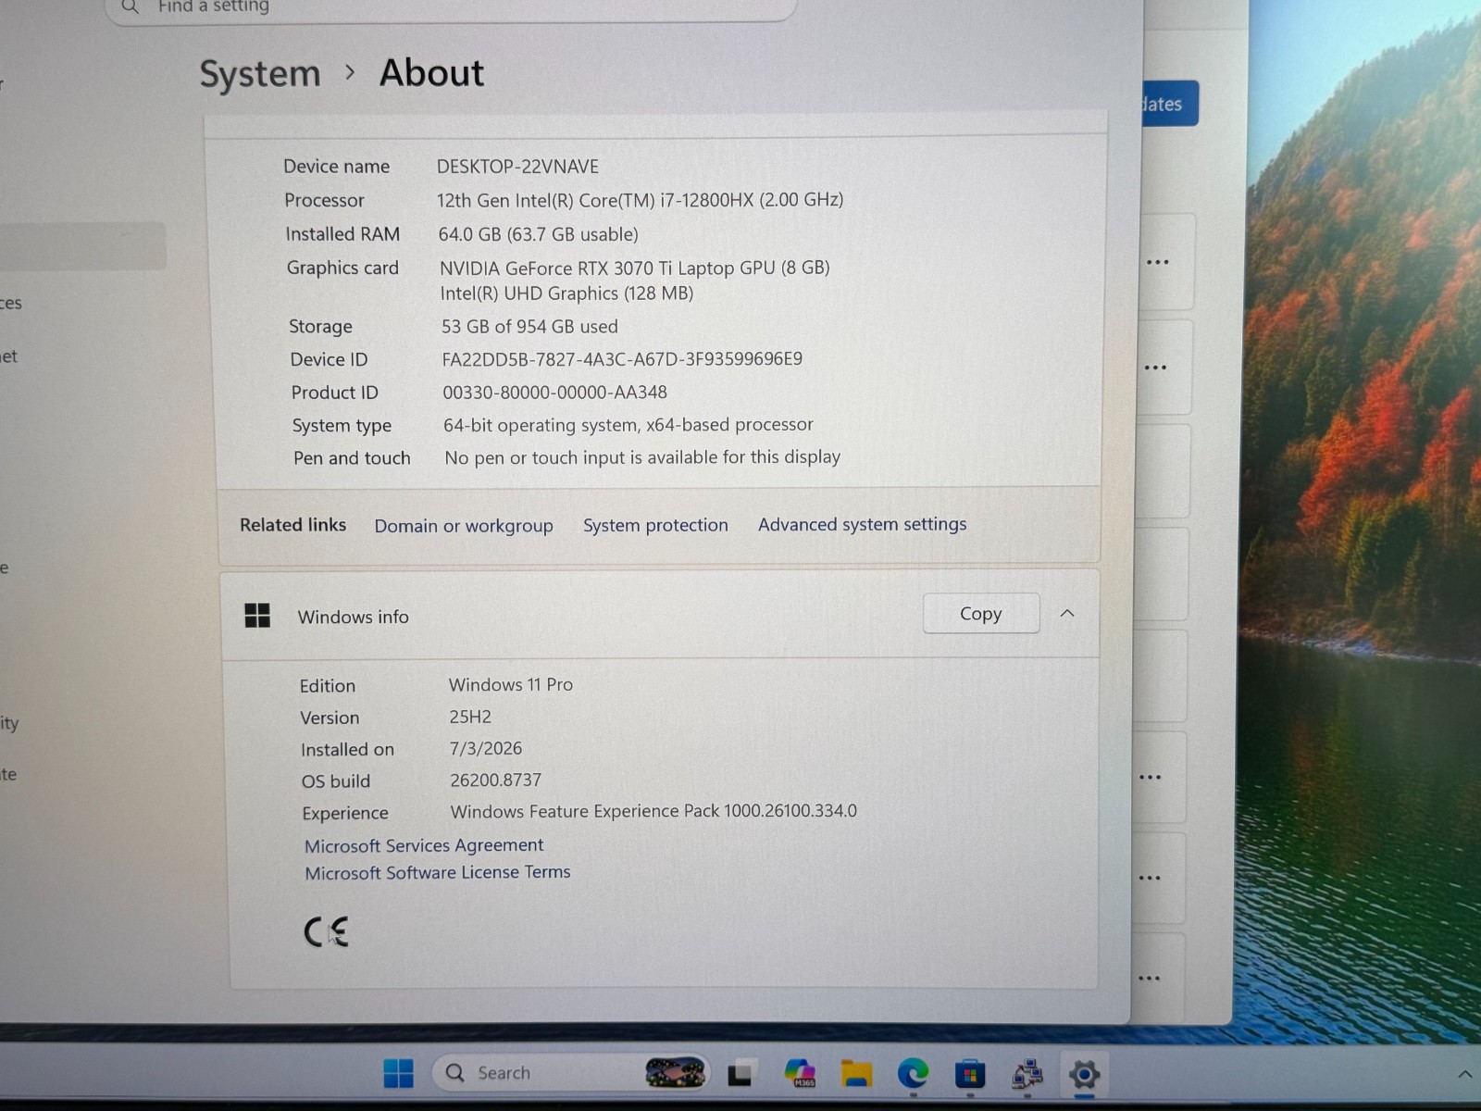
Task: Click NVIDIA GeForce RTX 3070 Ti text
Action: point(634,268)
